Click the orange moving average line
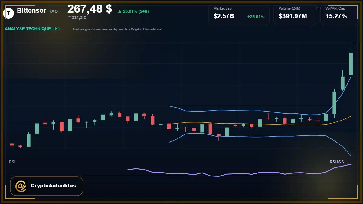This screenshot has width=363, height=204. pyautogui.click(x=260, y=123)
